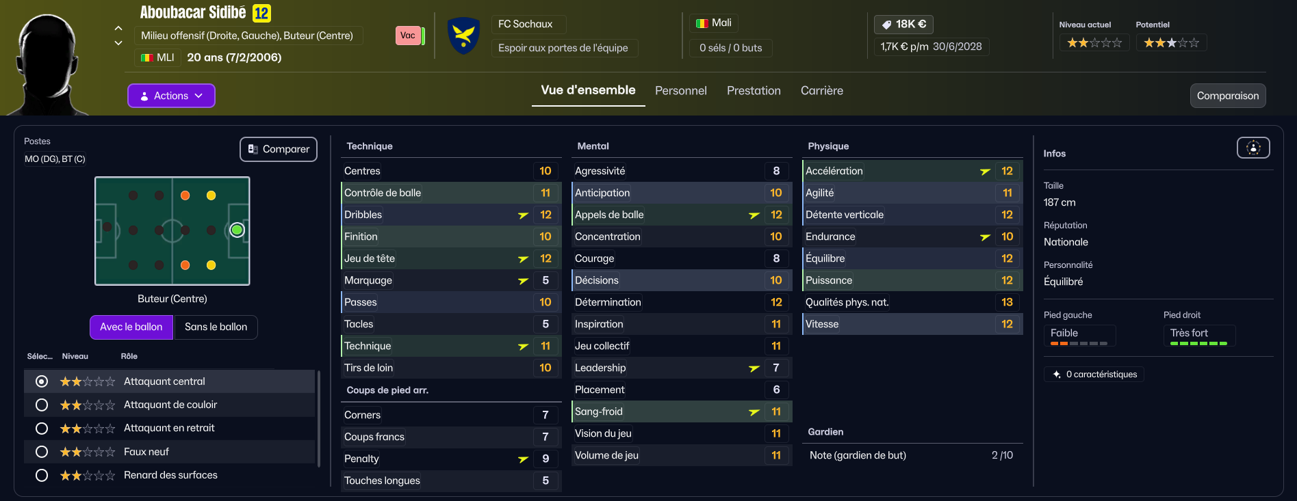1297x501 pixels.
Task: Click the Vac status badge
Action: [x=408, y=36]
